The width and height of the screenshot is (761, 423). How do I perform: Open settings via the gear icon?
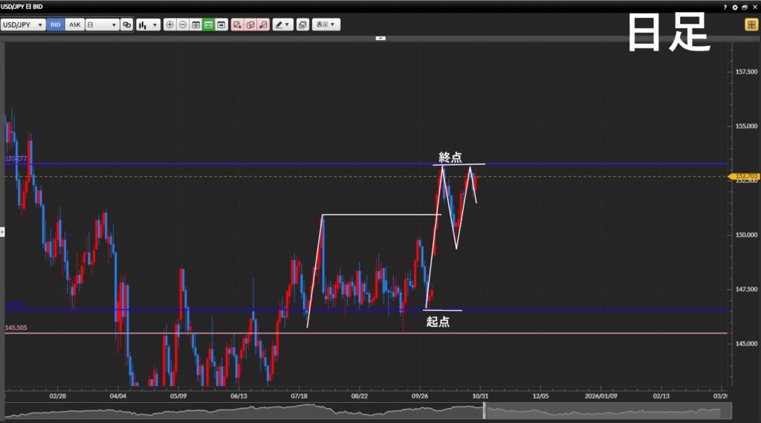tap(735, 7)
